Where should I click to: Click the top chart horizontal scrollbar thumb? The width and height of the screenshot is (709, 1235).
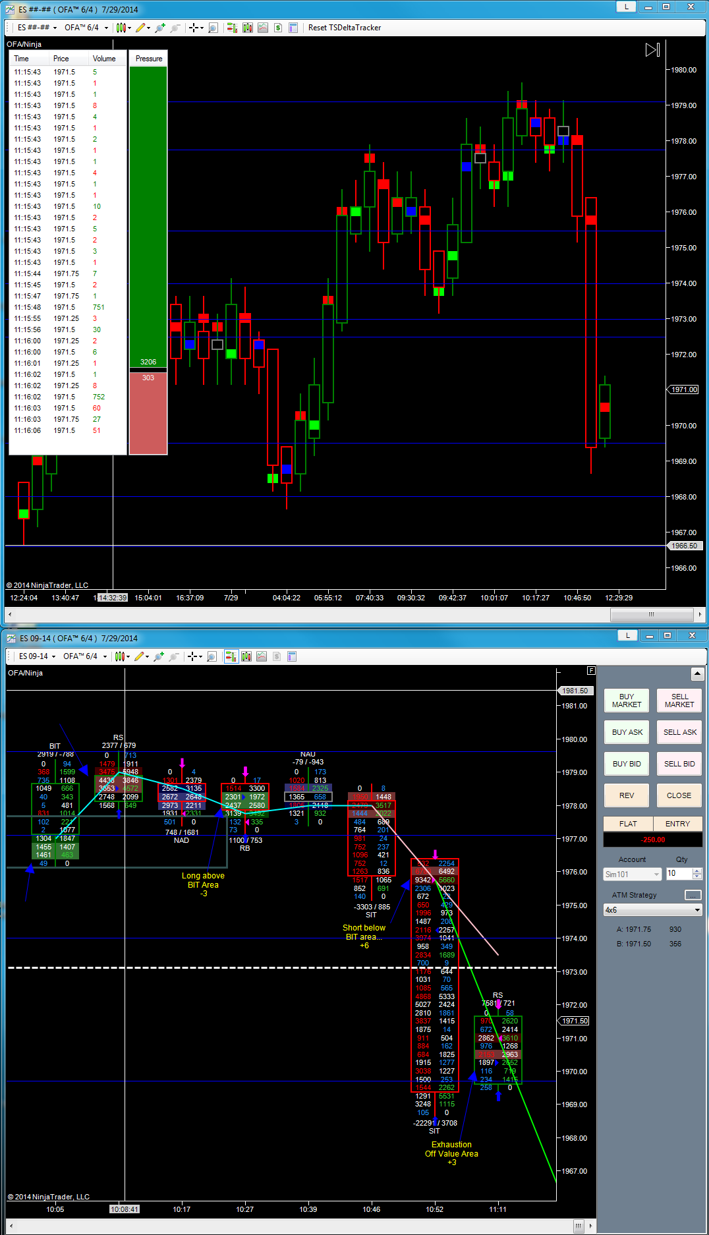click(651, 614)
